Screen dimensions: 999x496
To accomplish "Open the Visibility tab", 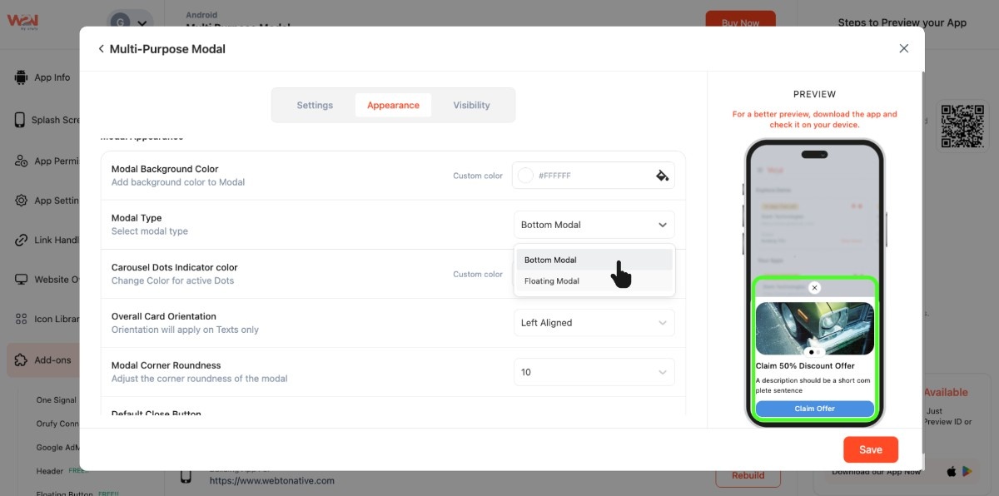I will (471, 106).
